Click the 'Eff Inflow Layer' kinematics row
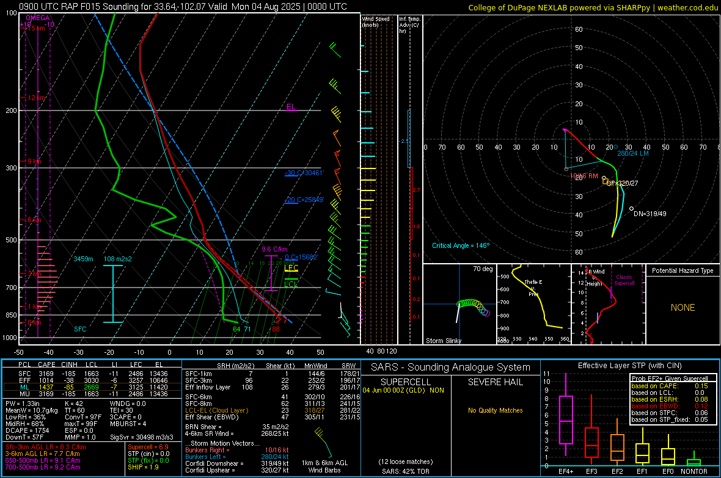The height and width of the screenshot is (478, 721). tap(273, 387)
